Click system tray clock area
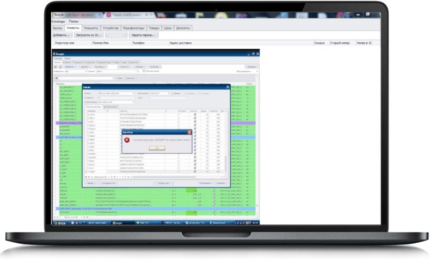 tap(255, 222)
